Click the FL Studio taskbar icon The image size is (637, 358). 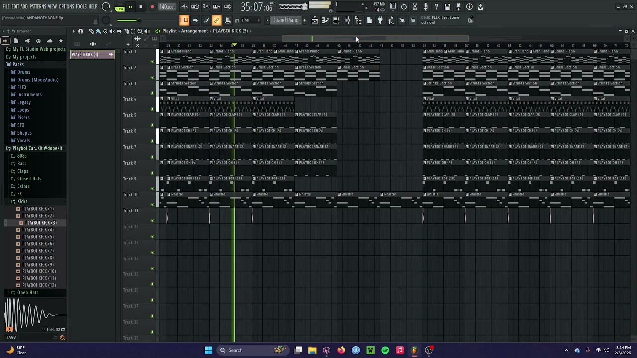pos(414,350)
